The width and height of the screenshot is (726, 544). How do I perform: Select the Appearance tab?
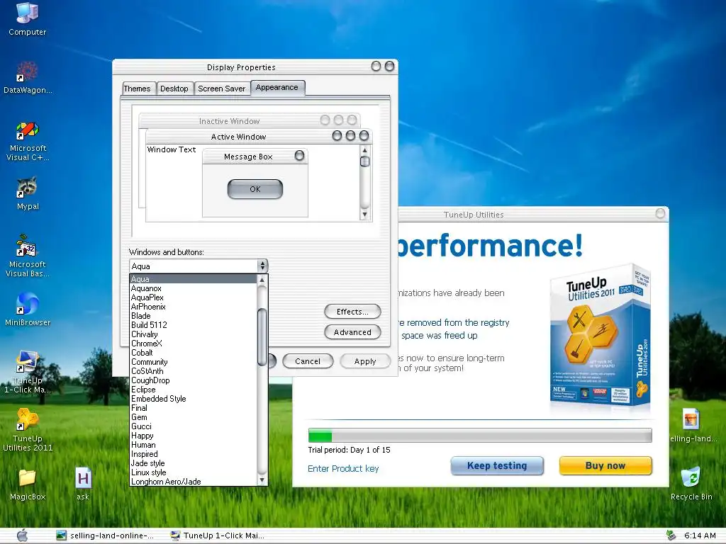(x=277, y=87)
